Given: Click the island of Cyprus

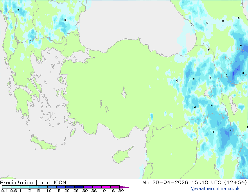Looking at the screenshot, I should (122, 156).
